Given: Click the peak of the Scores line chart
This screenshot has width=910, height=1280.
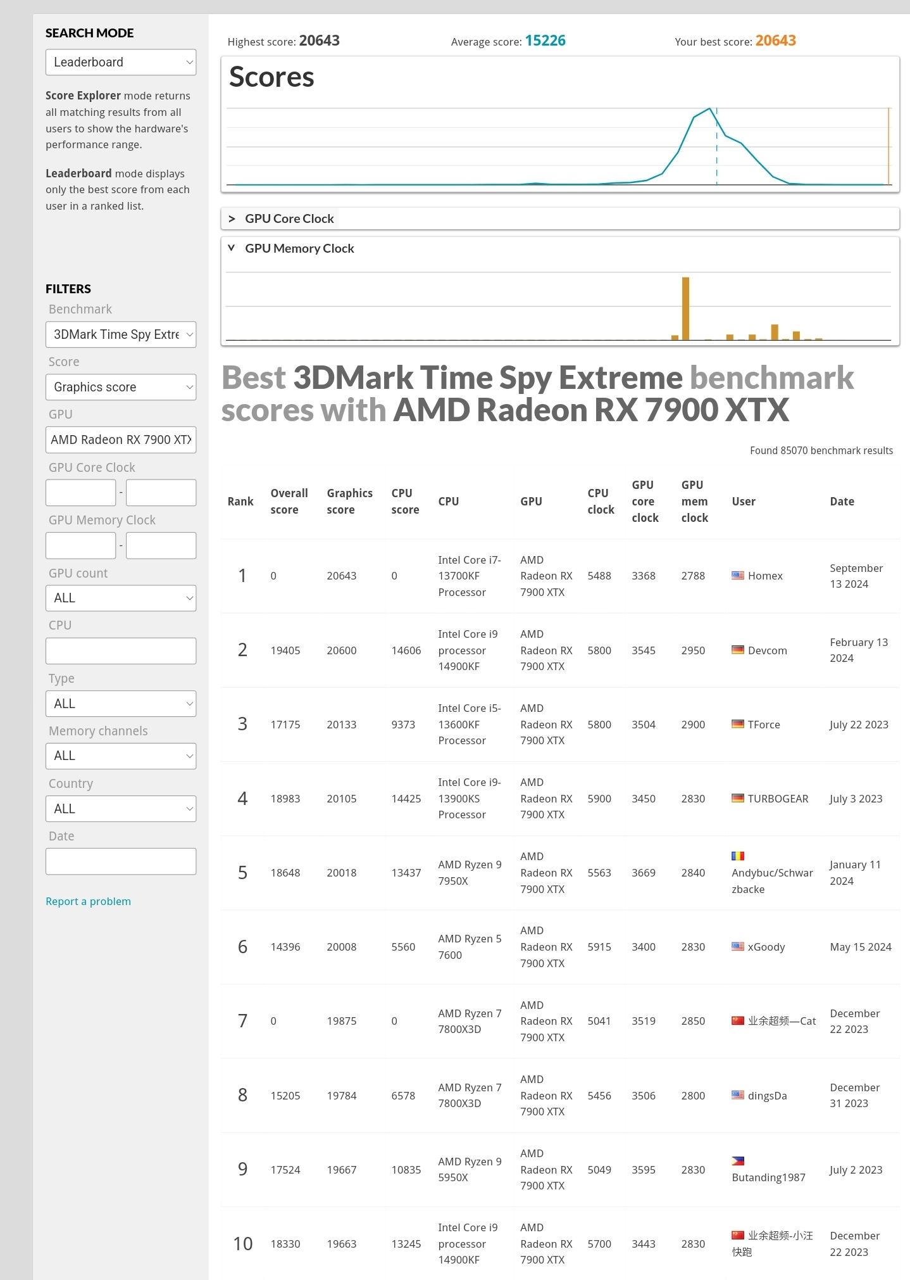Looking at the screenshot, I should (710, 109).
